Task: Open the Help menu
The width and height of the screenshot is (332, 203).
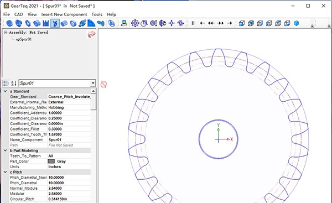Action: [x=111, y=14]
